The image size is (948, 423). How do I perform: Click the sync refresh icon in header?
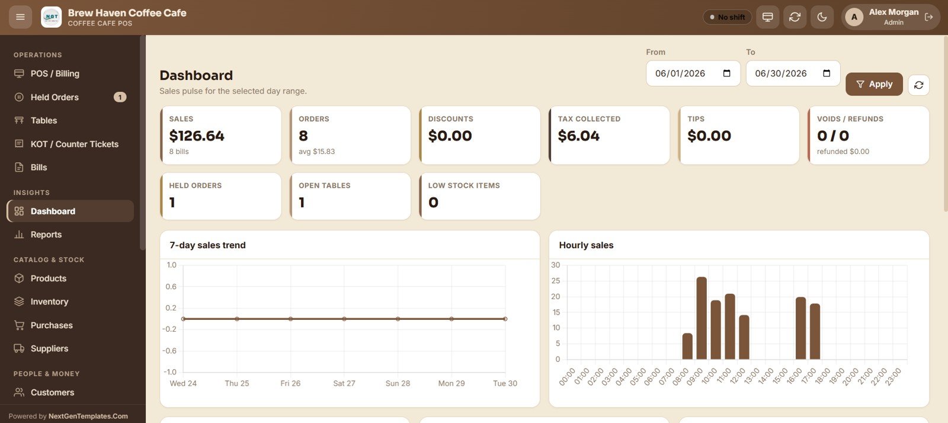coord(795,17)
